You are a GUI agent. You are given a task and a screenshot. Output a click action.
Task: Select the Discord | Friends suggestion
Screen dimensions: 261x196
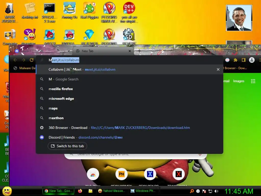[x=129, y=137]
